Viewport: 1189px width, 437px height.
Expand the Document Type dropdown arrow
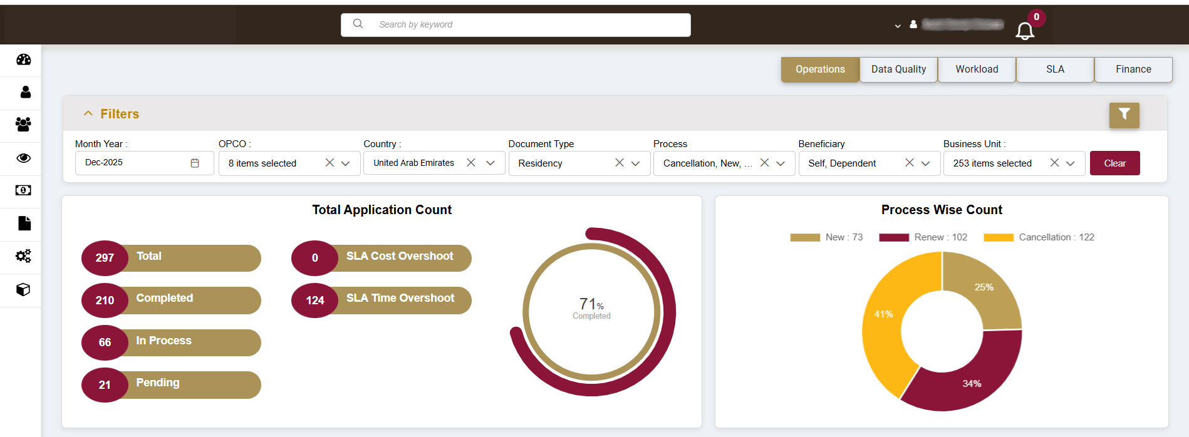point(635,163)
